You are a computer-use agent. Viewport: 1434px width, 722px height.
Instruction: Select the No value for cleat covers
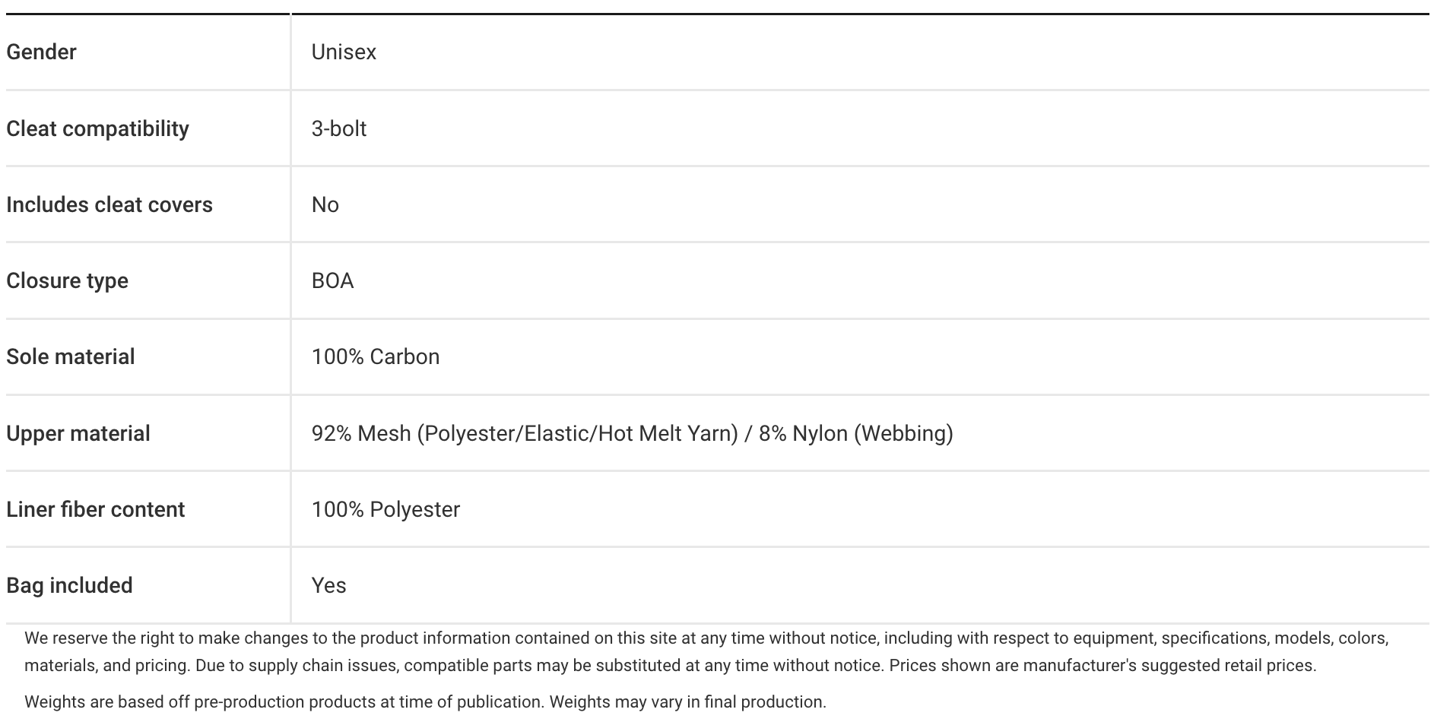pos(325,204)
